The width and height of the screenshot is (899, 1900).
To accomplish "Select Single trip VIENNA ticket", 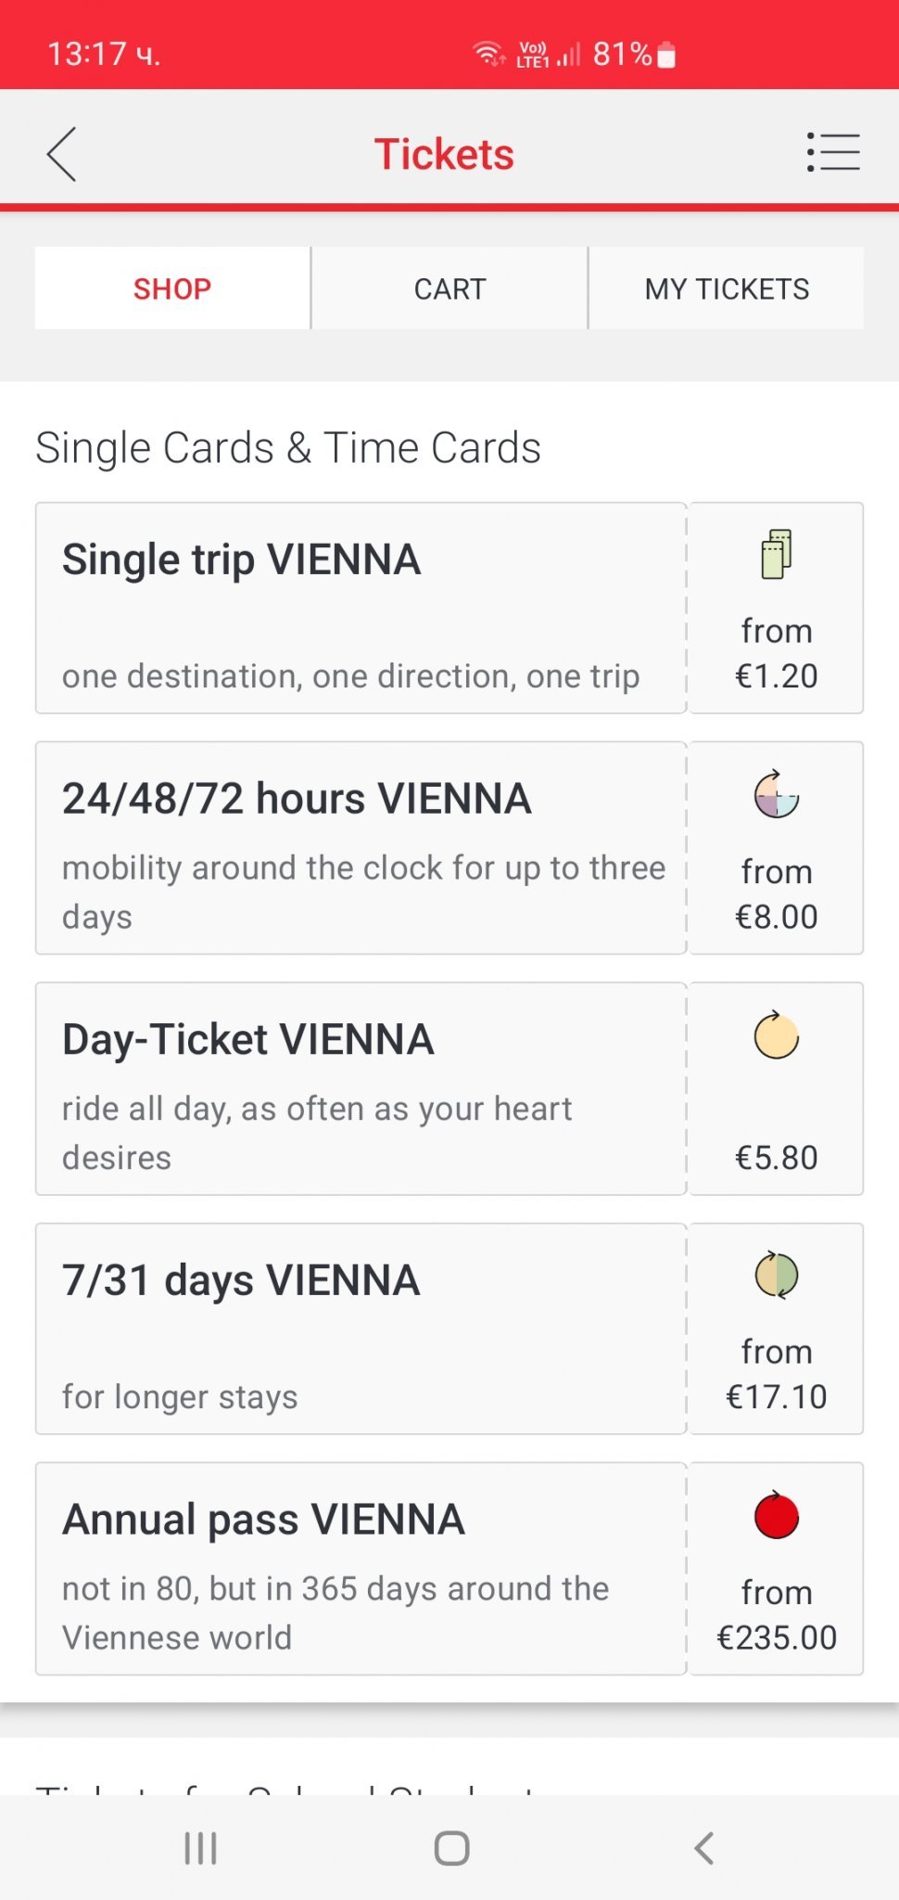I will (361, 608).
